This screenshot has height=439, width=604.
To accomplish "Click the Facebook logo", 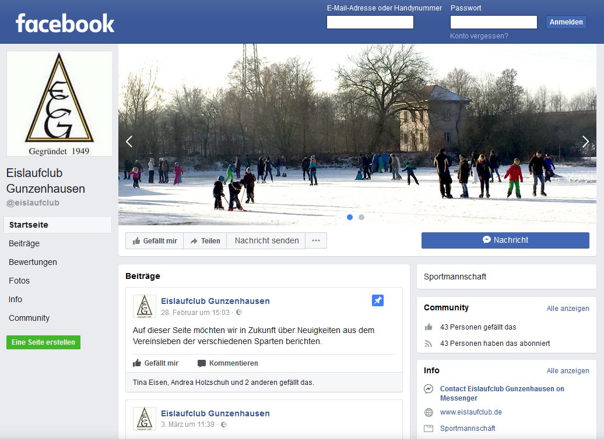I will point(65,23).
